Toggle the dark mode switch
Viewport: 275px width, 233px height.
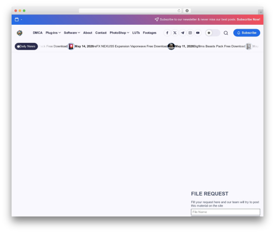[212, 33]
